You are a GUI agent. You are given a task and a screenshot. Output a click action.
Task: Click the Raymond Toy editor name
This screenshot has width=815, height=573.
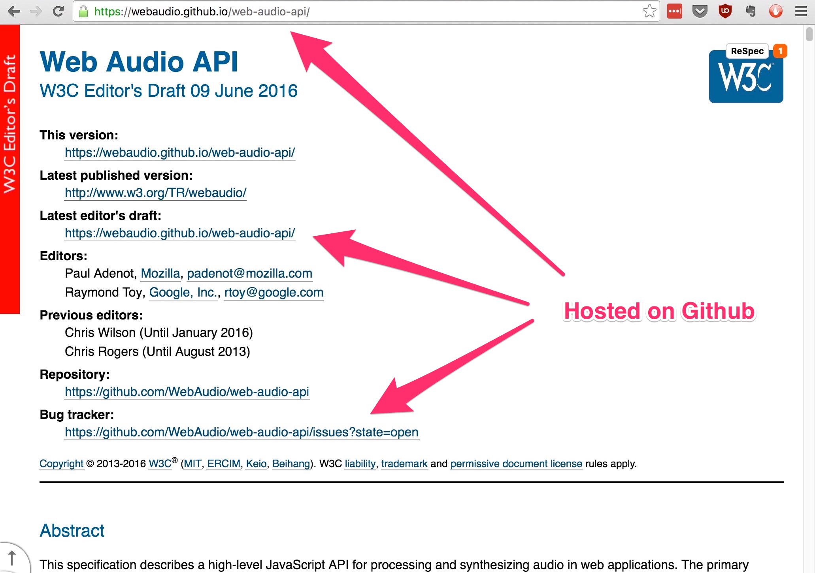click(x=104, y=292)
